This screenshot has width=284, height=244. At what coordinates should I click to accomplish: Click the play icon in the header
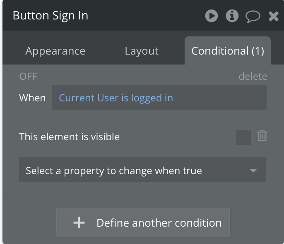212,16
